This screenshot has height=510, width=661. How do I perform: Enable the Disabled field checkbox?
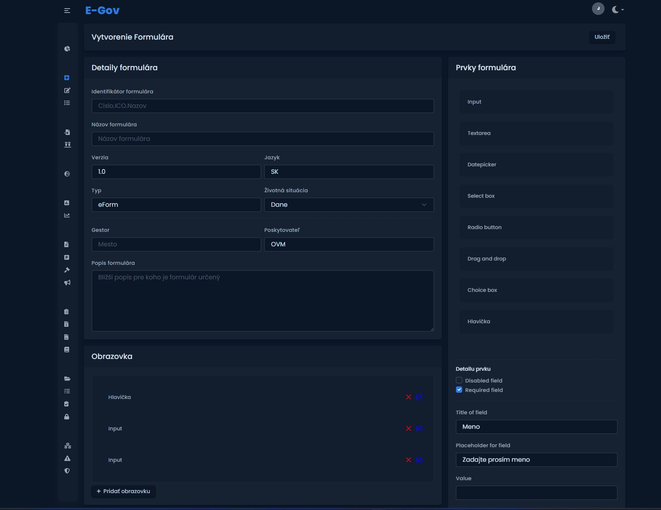(x=459, y=380)
